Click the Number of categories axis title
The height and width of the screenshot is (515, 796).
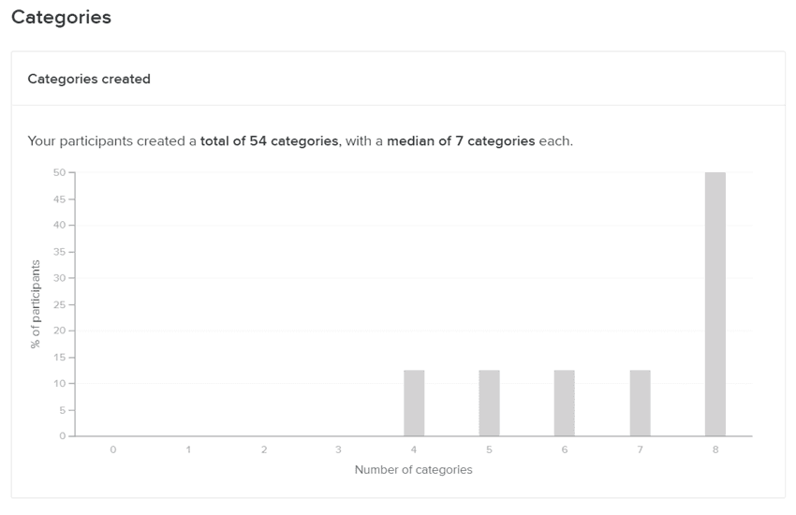[413, 470]
